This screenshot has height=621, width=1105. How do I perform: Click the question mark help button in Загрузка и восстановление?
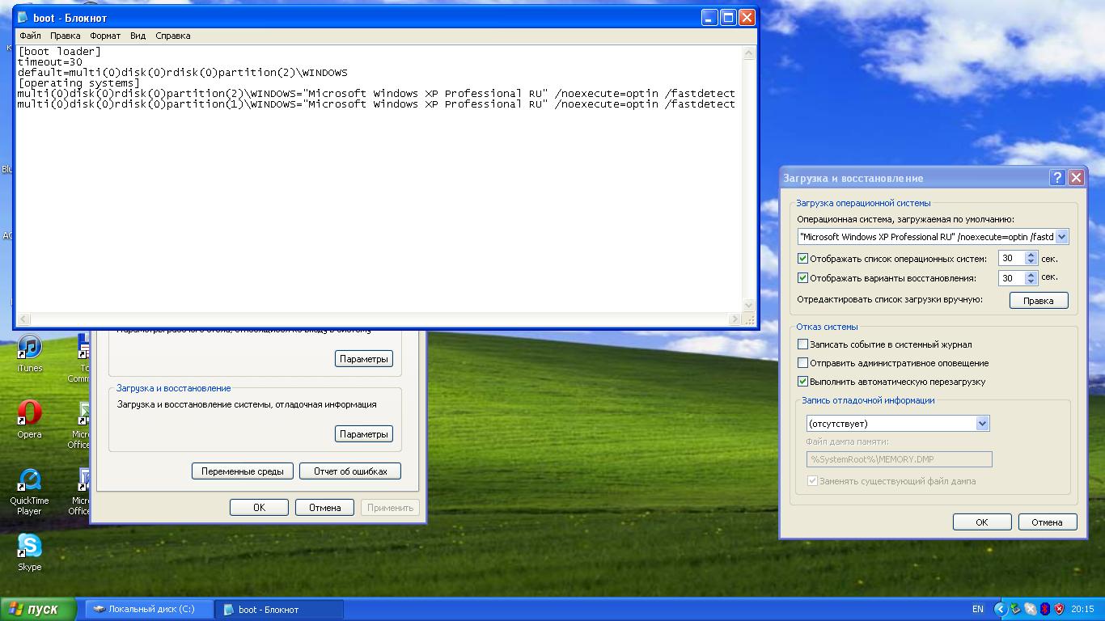(1057, 178)
